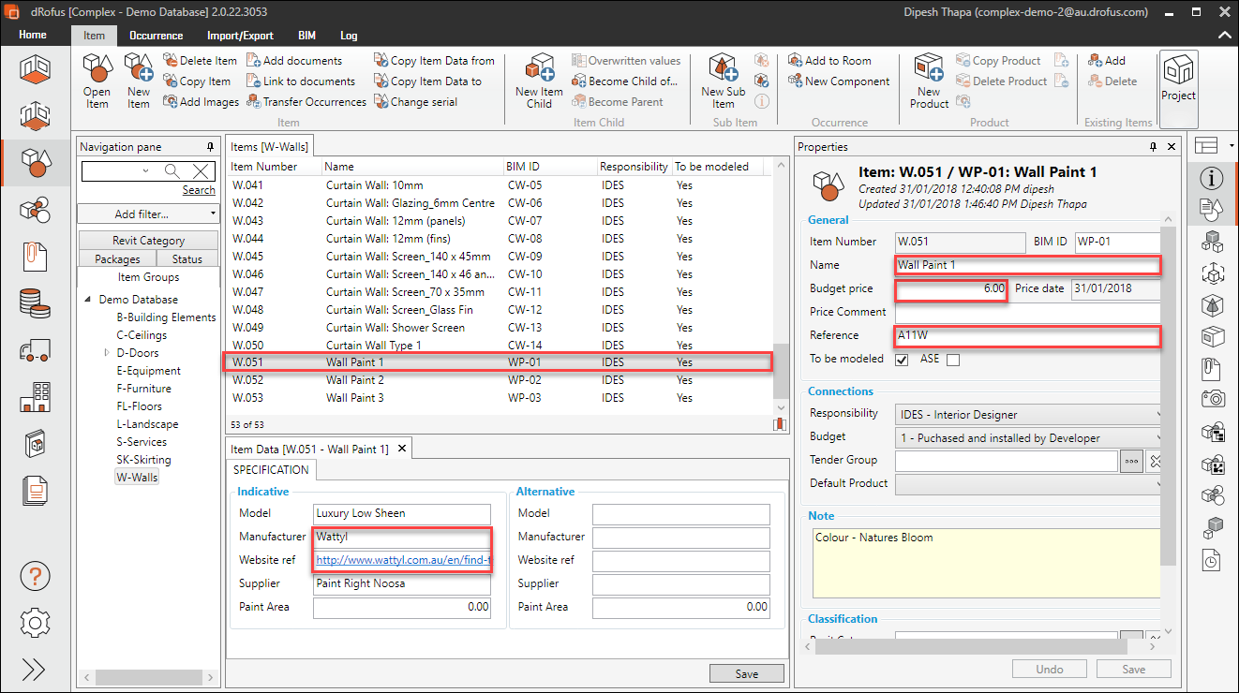
Task: Open the Add filter dropdown
Action: tap(148, 214)
